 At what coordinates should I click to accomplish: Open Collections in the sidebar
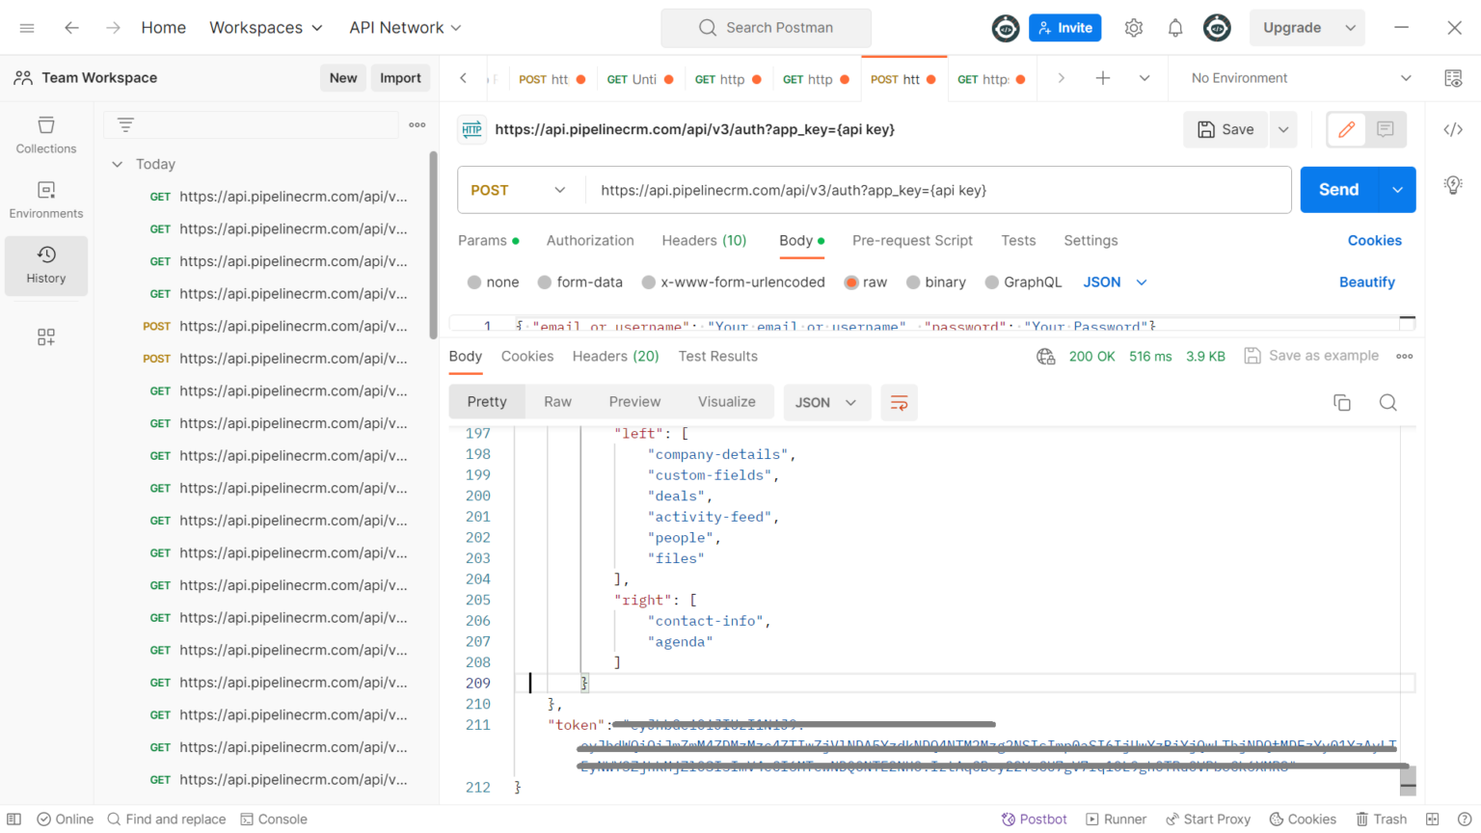click(46, 135)
